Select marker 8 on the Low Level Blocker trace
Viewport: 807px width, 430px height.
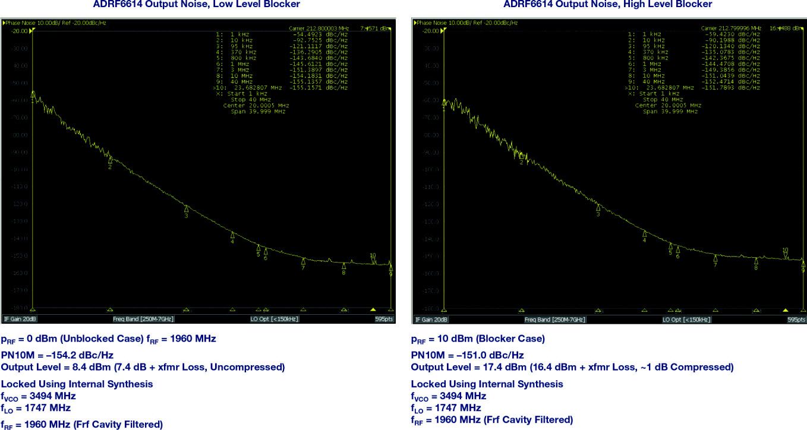(x=343, y=268)
